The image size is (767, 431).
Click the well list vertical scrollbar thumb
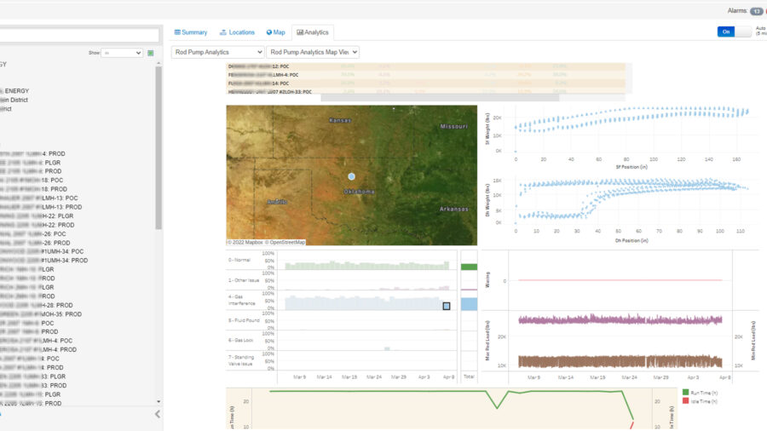coord(159,147)
